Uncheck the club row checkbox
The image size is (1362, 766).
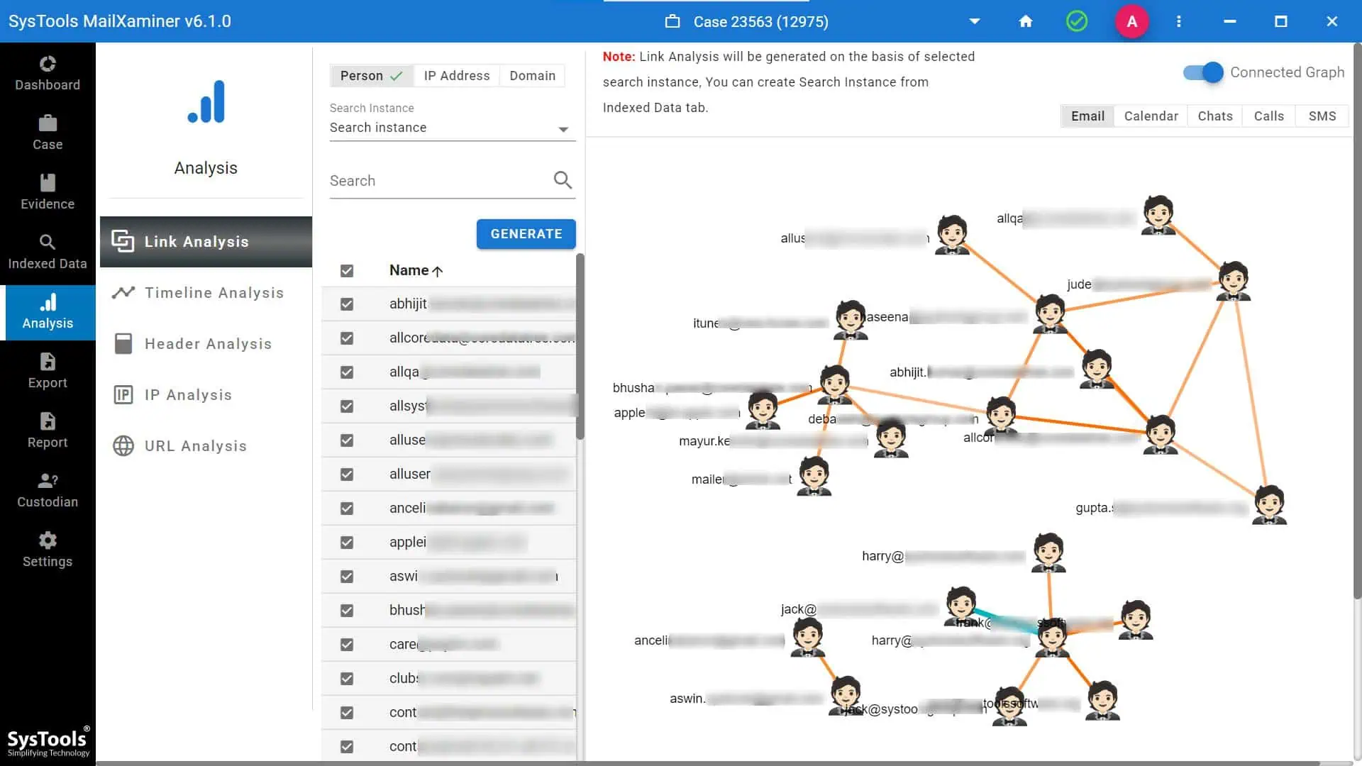(347, 679)
